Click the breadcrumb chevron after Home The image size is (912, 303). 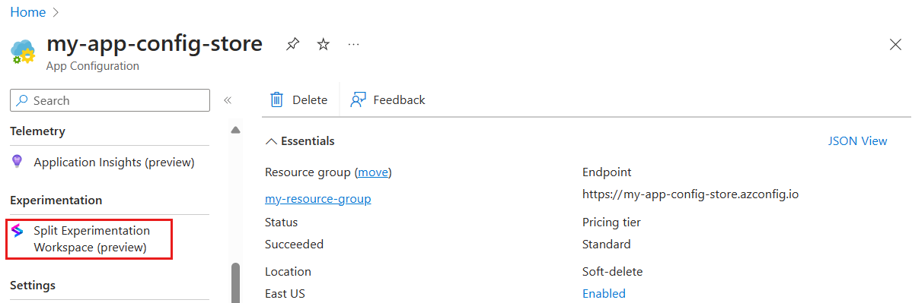tap(56, 11)
